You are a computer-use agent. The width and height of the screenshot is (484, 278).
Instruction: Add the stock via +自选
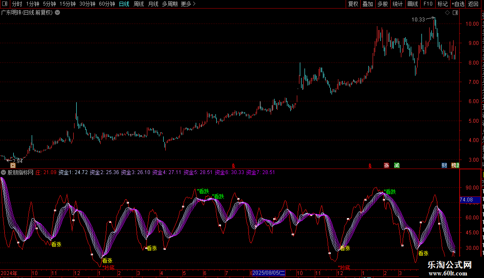(458, 4)
